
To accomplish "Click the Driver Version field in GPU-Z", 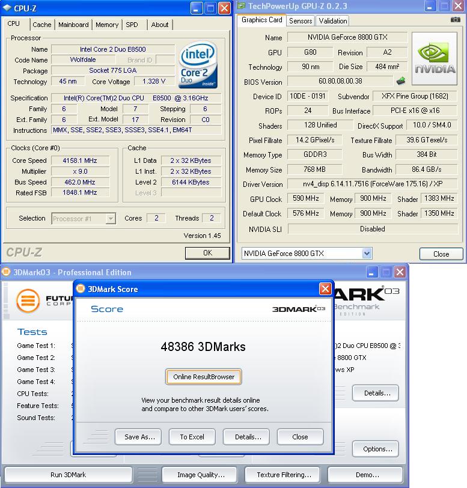I will click(x=373, y=184).
